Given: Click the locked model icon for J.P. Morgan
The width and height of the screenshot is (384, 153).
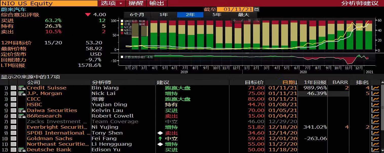Looking at the screenshot, I should point(22,93).
